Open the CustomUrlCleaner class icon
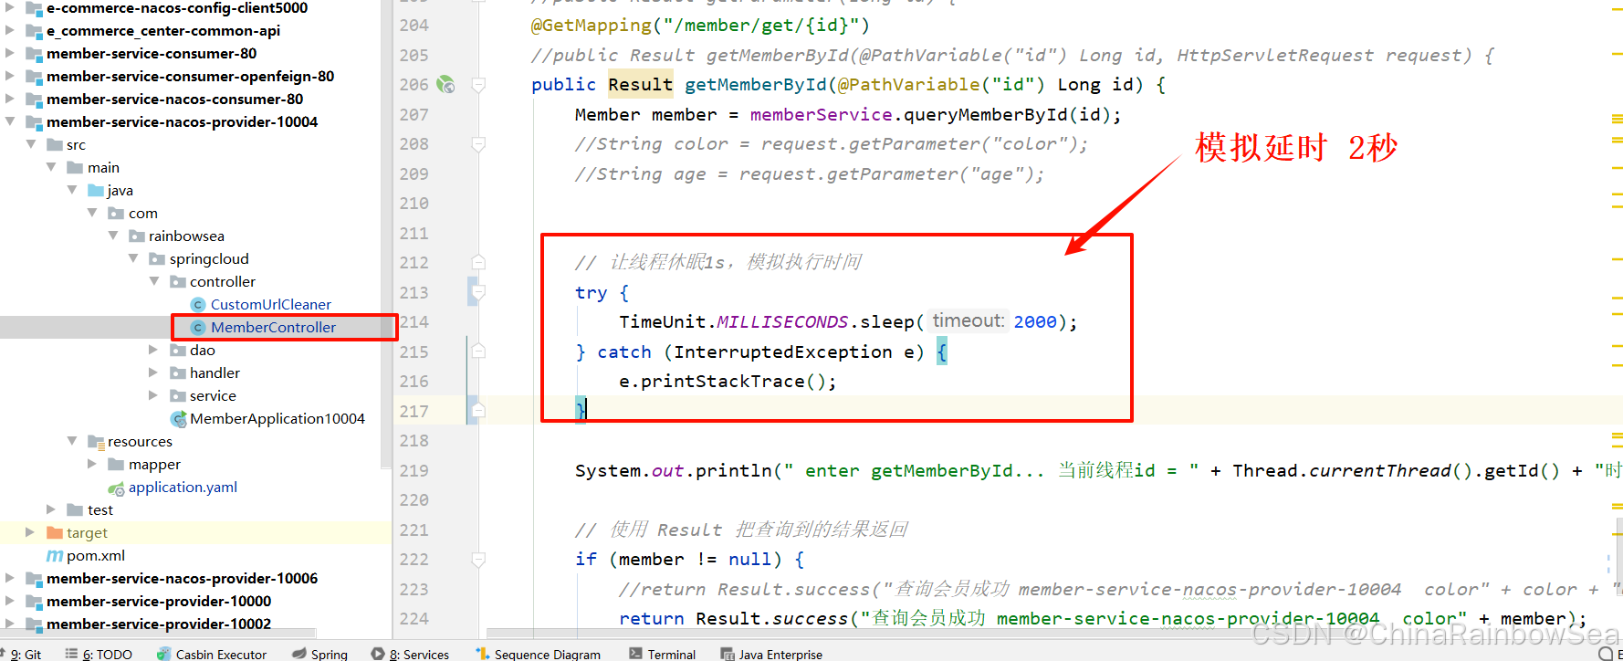Screen dimensions: 1623x661 tap(198, 304)
